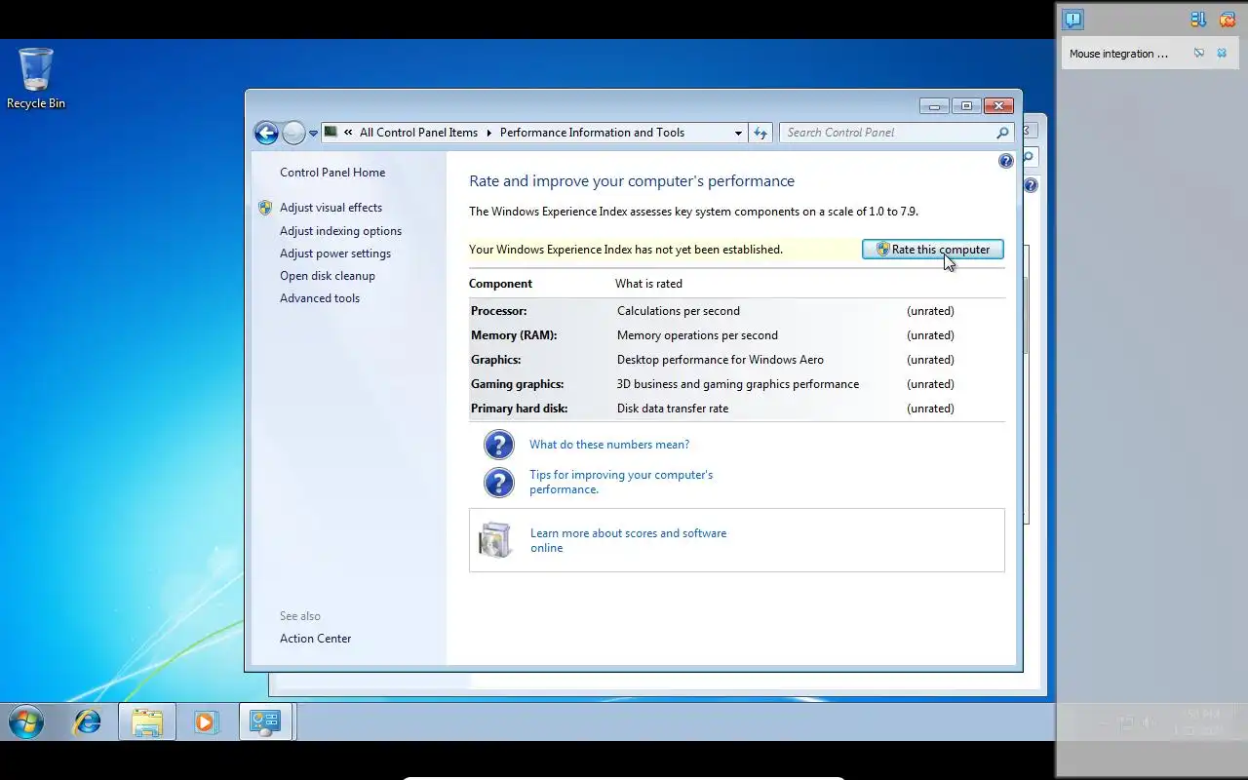Launch Internet Explorer from taskbar

pos(88,722)
